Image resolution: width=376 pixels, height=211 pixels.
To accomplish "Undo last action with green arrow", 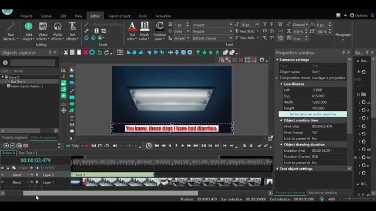I will click(x=100, y=52).
